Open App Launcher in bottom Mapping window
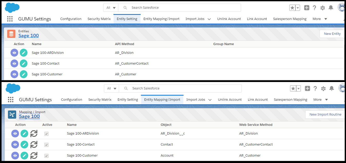This screenshot has height=163, width=346. (x=11, y=100)
